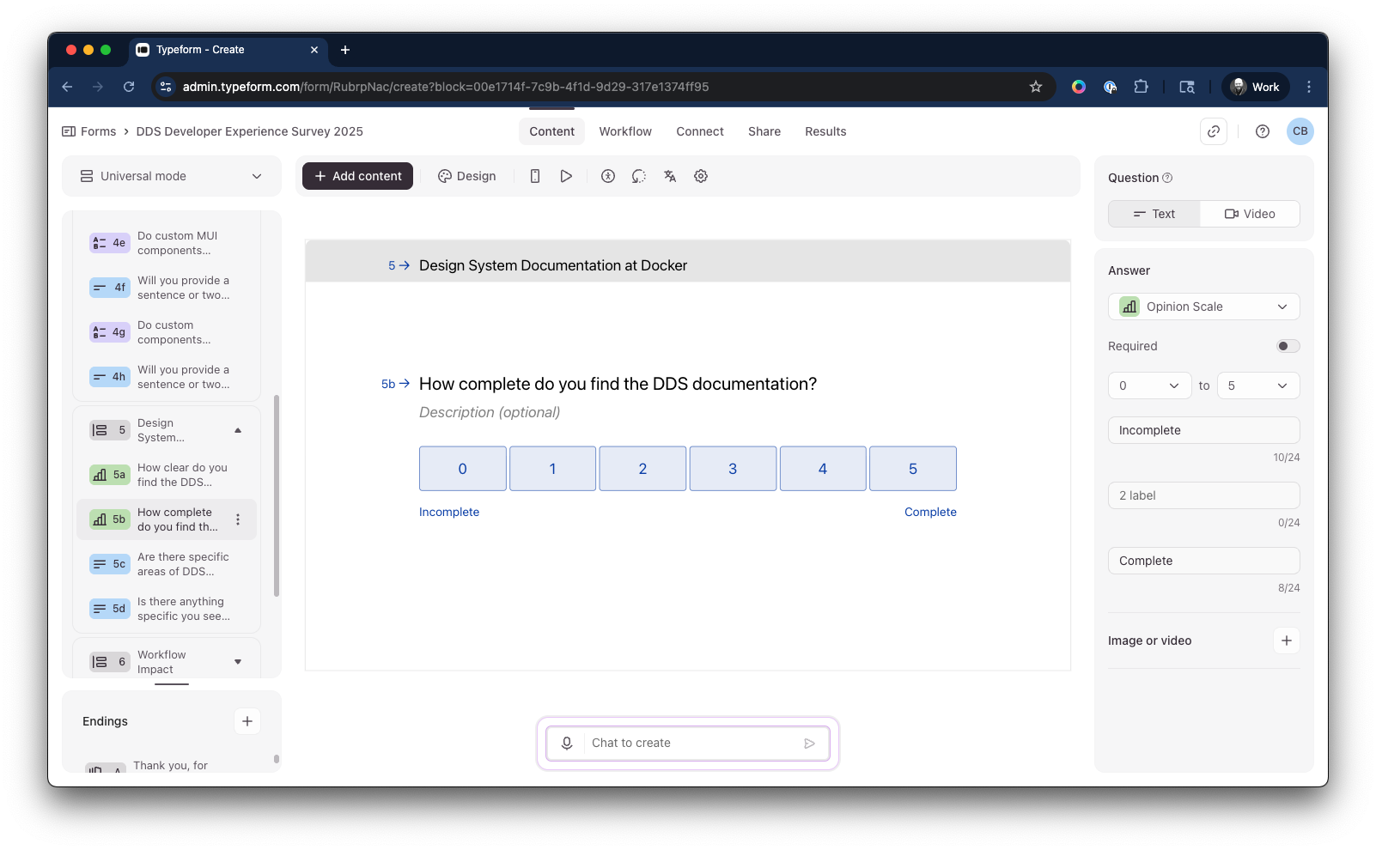
Task: Select question 4e Do custom MUI components
Action: point(167,243)
